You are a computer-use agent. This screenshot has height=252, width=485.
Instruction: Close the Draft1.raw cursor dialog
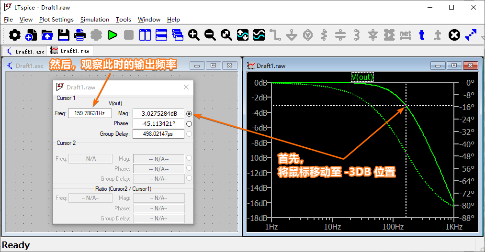186,87
